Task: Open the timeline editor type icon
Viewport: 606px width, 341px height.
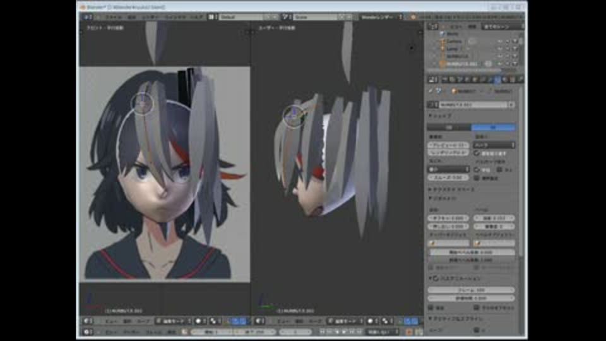Action: [88, 332]
